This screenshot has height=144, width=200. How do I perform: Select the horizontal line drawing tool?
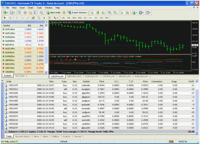pos(22,18)
